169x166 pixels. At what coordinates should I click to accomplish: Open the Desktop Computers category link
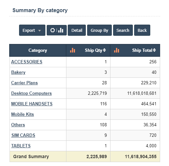point(32,93)
